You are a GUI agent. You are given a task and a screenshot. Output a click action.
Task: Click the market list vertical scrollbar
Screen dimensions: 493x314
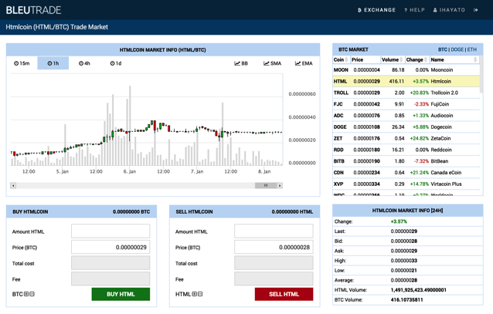tap(481, 75)
